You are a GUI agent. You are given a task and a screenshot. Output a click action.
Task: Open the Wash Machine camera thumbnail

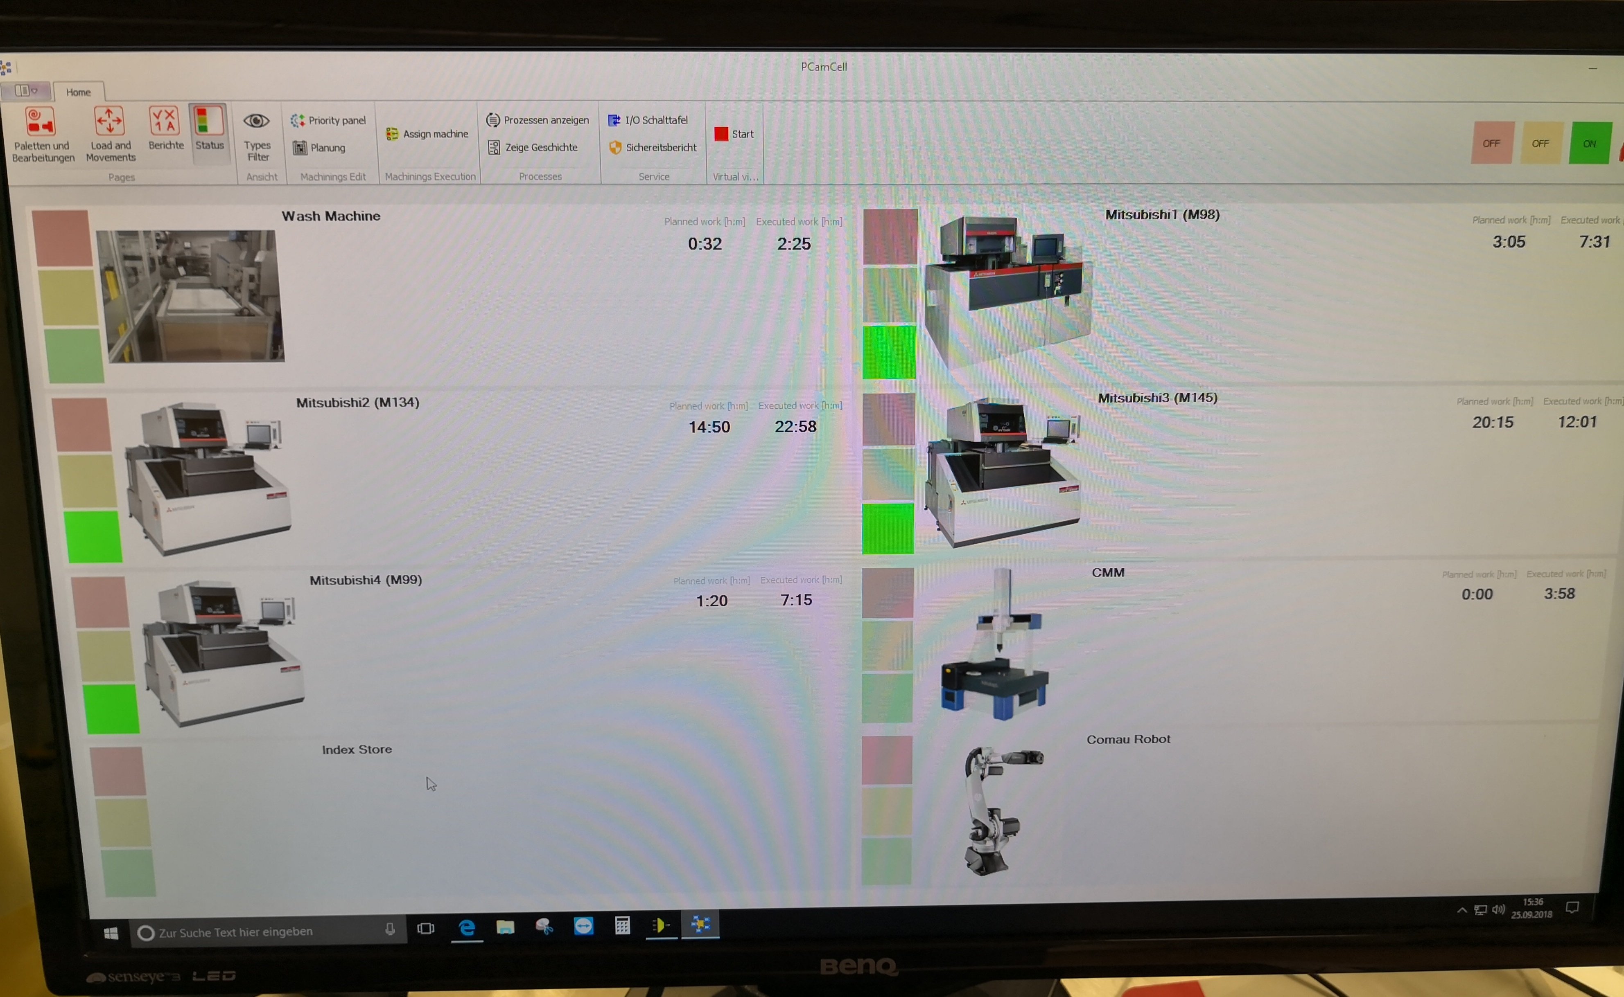coord(191,297)
